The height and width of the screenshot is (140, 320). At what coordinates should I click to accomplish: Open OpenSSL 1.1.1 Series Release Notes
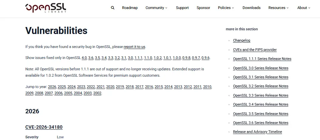tap(262, 59)
